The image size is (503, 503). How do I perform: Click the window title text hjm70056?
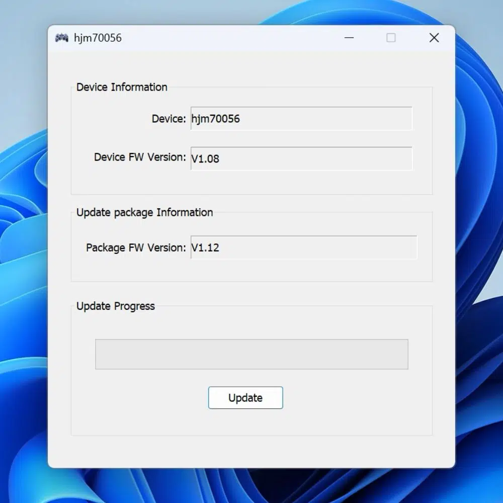98,38
